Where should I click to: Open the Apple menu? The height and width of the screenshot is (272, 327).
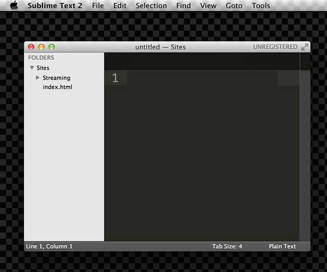14,6
